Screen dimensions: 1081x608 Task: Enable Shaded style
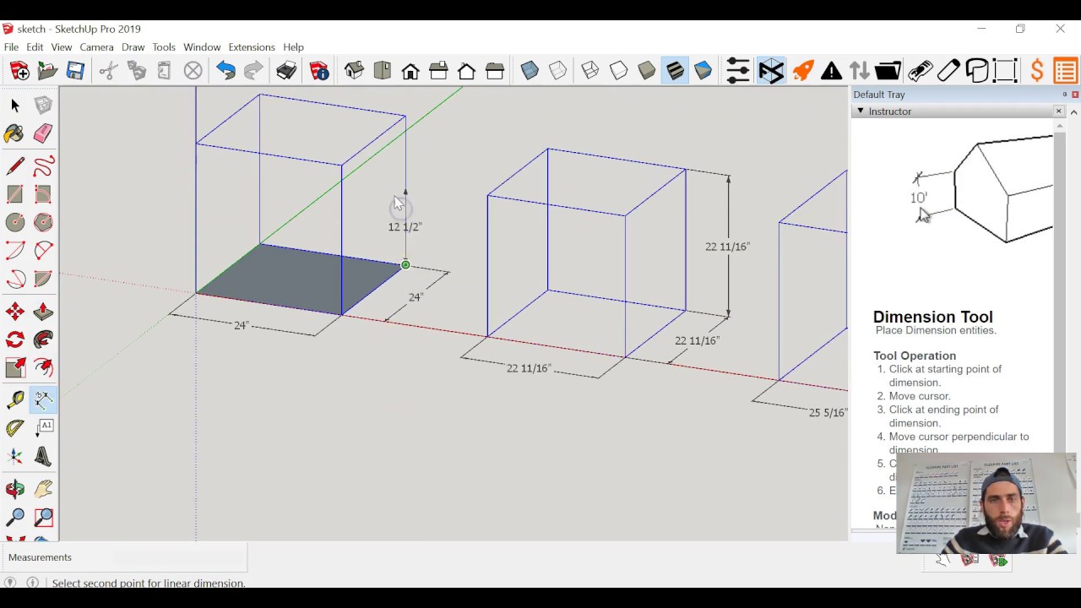tap(647, 71)
